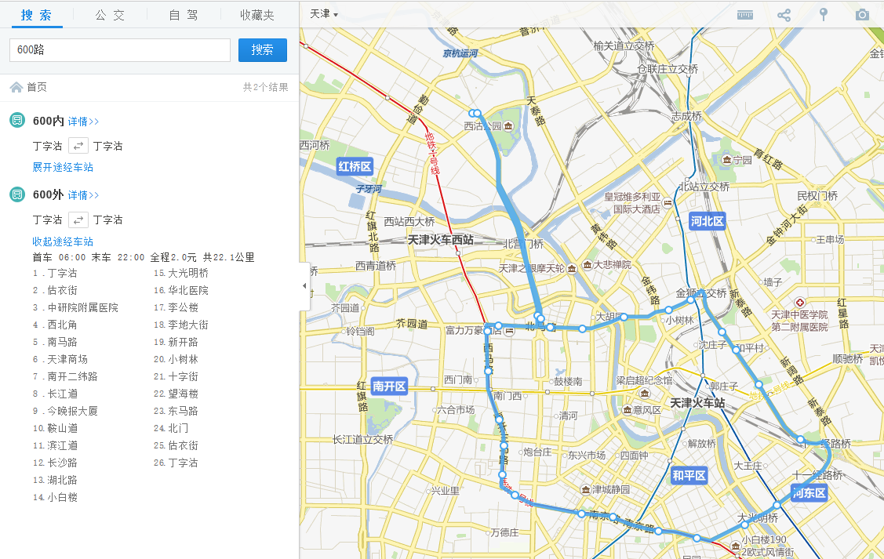Viewport: 884px width, 559px height.
Task: Switch to the 公交 tab
Action: click(111, 15)
